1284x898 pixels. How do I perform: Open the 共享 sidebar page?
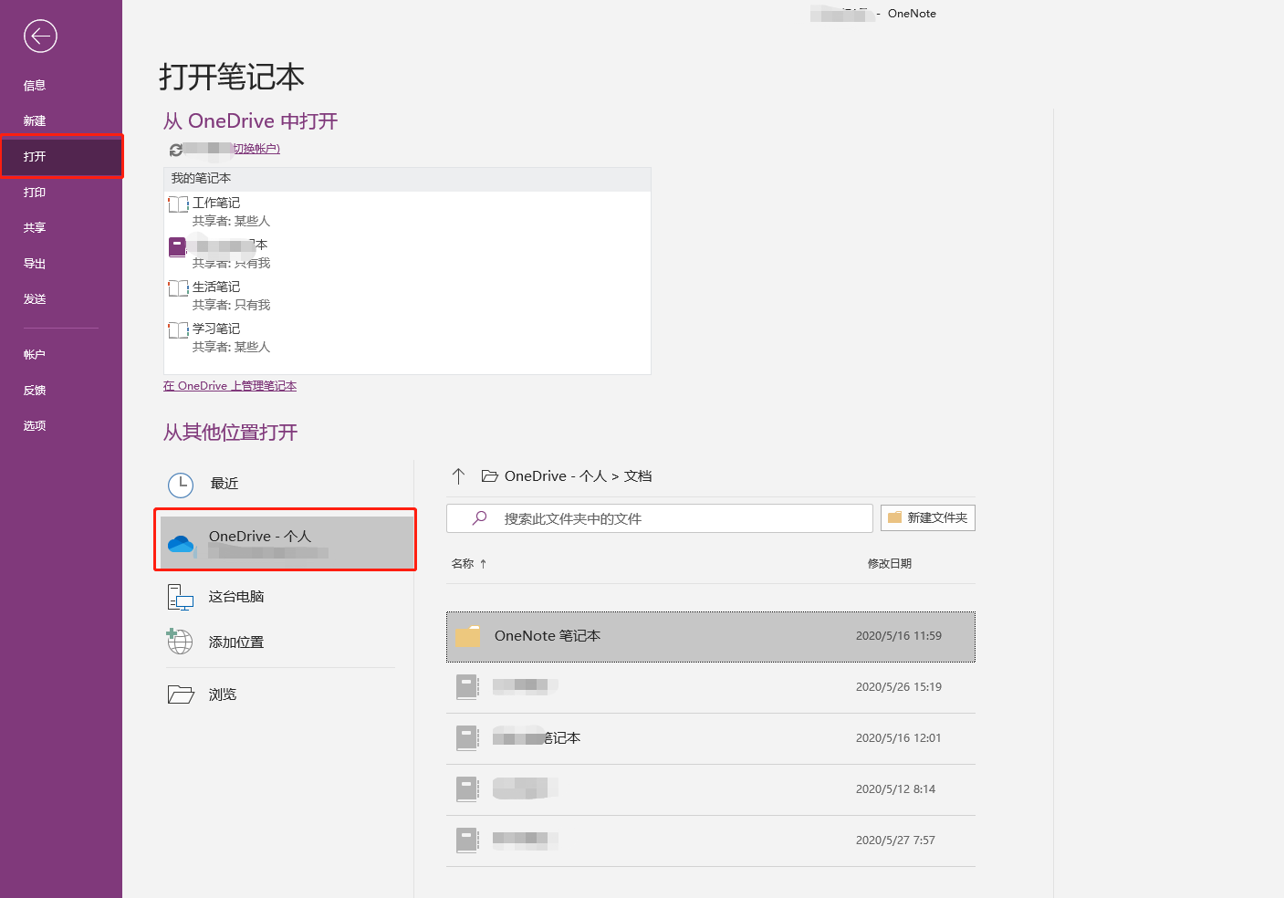tap(35, 228)
